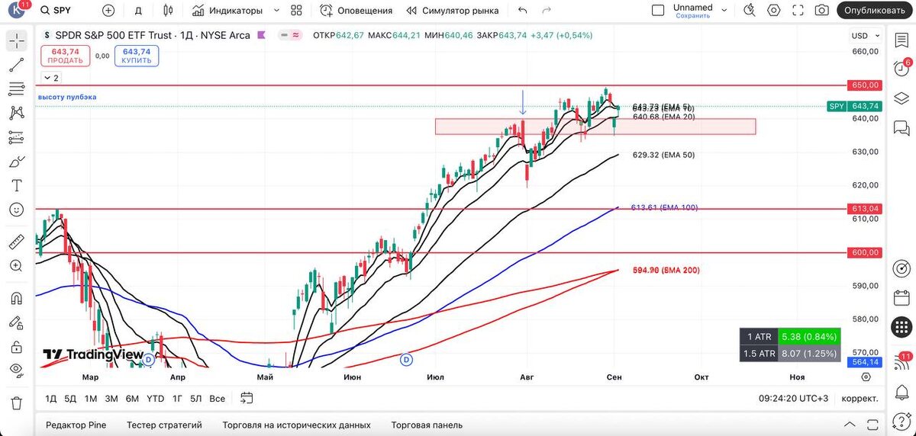Undo the last chart action
916x436 pixels.
pos(523,11)
